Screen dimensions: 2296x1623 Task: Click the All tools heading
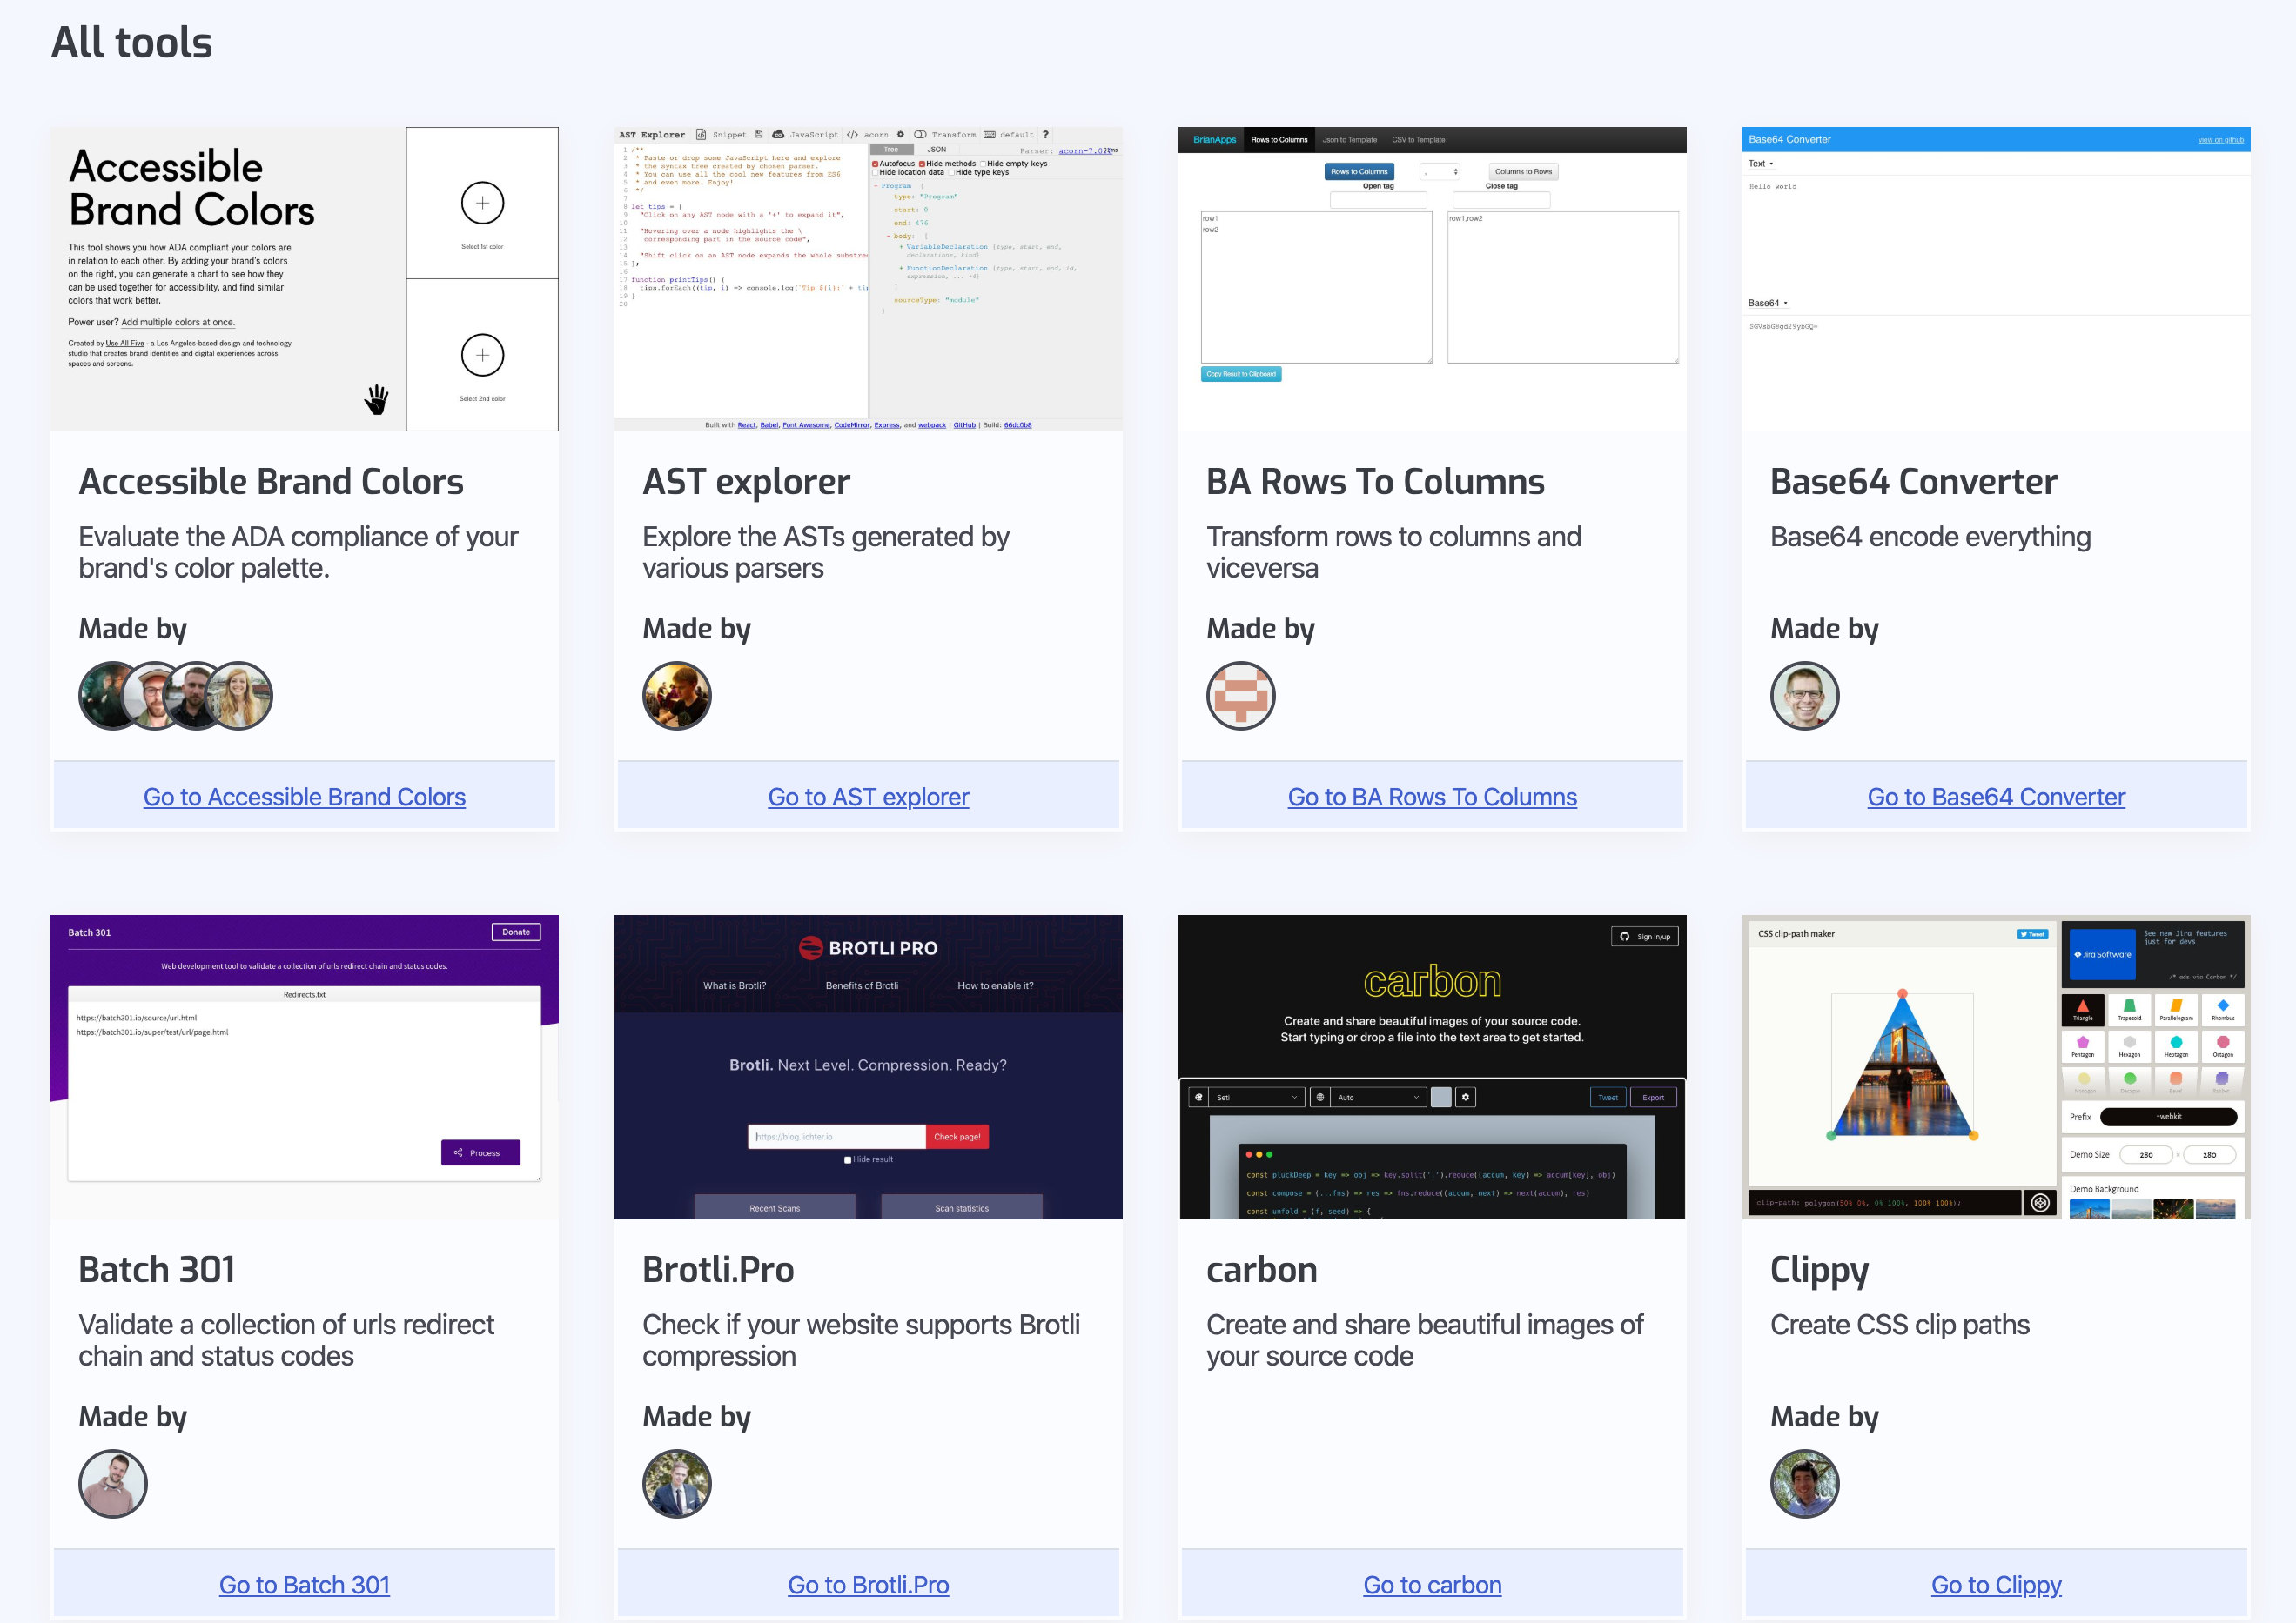click(x=132, y=43)
